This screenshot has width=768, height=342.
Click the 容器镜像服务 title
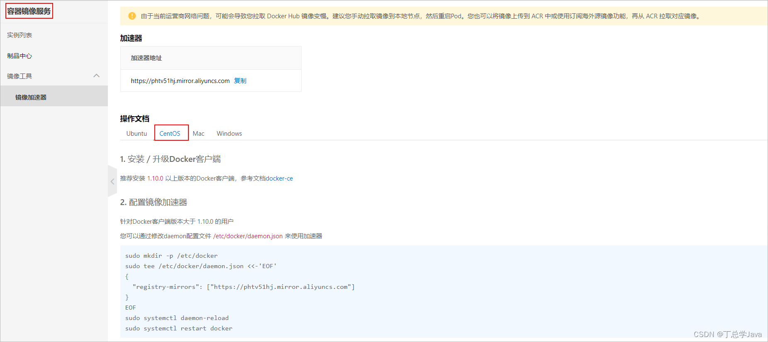pos(29,11)
